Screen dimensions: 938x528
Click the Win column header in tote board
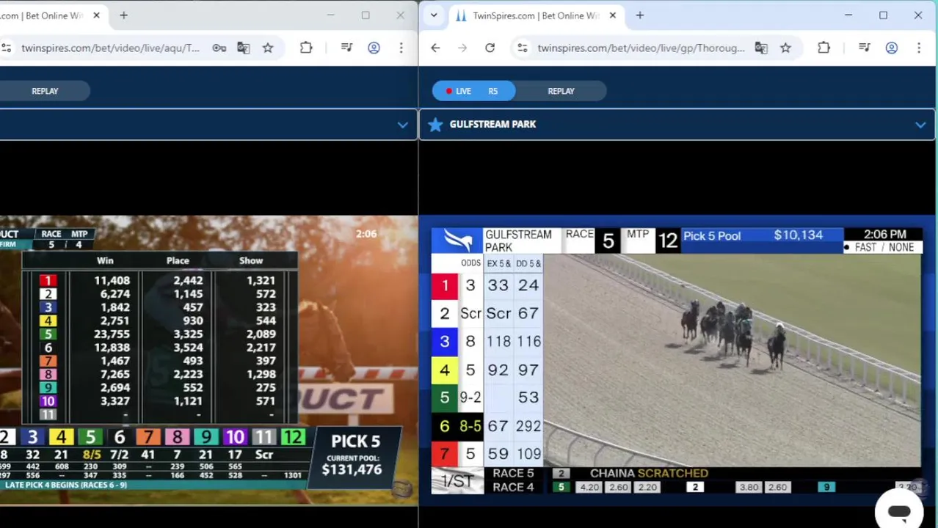[x=105, y=260]
